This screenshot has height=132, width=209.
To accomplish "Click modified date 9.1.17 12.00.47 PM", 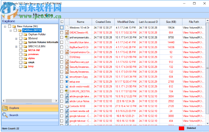I will coord(126,82).
